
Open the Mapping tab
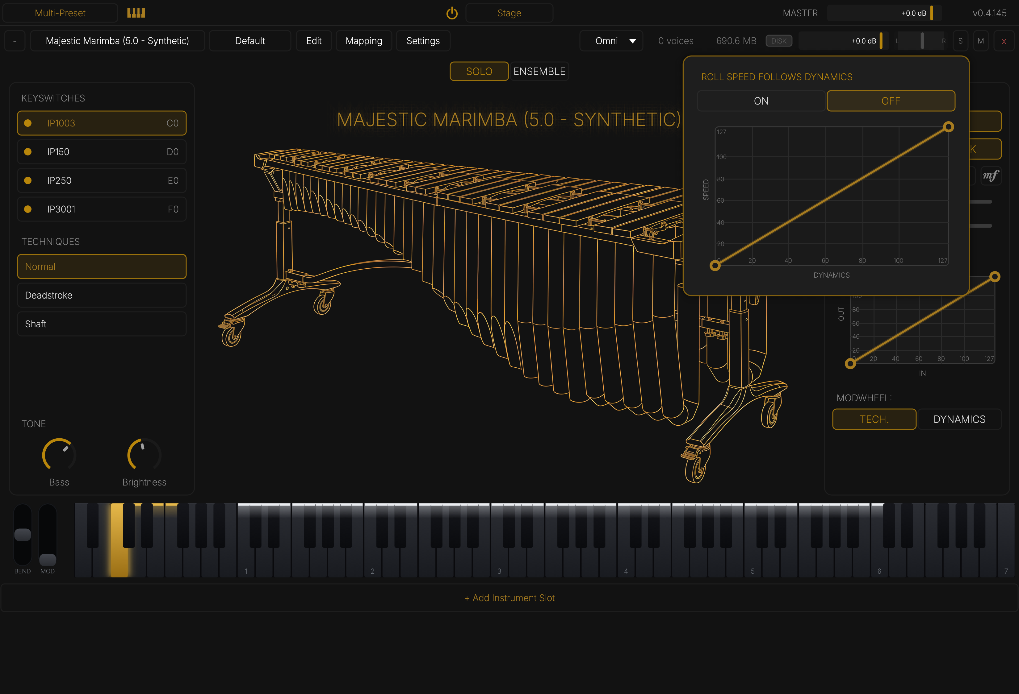pos(363,41)
